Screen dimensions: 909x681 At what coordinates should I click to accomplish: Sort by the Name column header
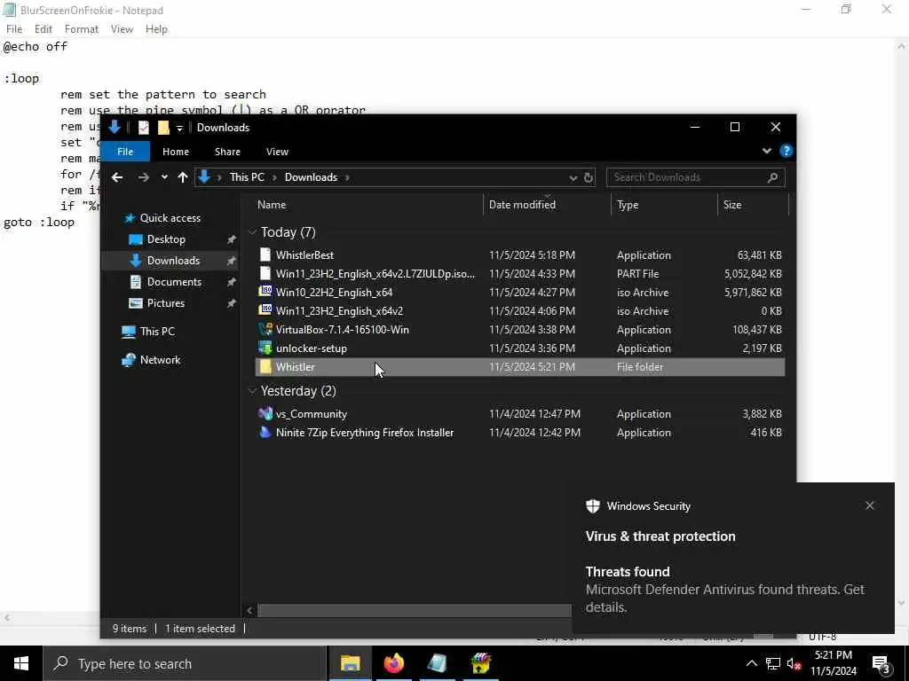(368, 205)
